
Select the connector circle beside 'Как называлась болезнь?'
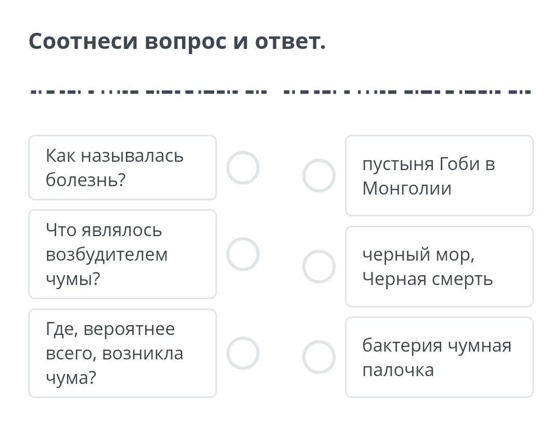243,168
